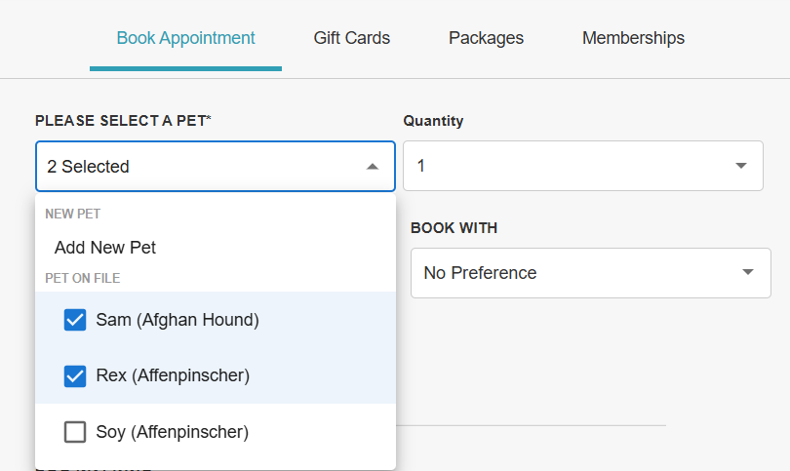
Task: Click the 'BOOK WITH' field label
Action: coord(454,228)
